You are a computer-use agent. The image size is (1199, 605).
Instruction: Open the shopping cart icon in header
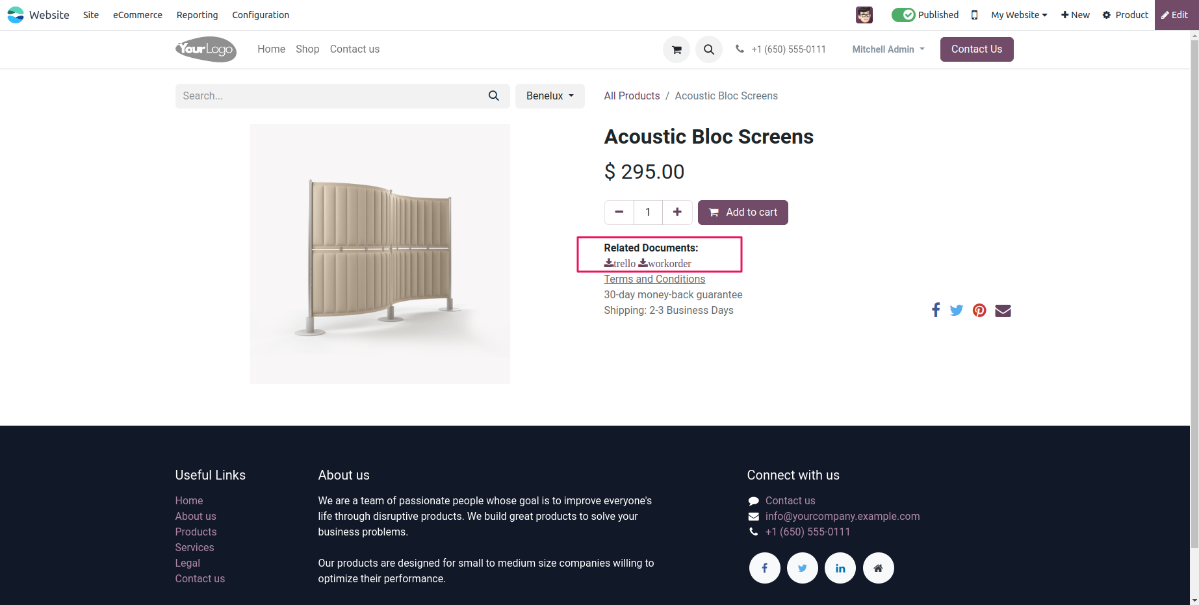pos(677,49)
